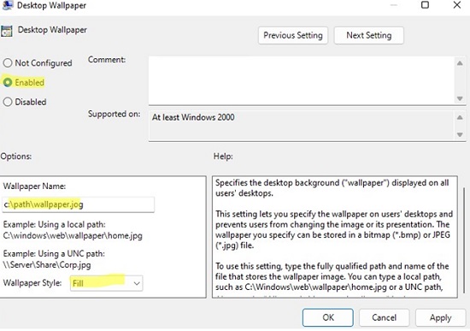The image size is (470, 331).
Task: Open the Wallpaper Style dropdown
Action: click(107, 283)
